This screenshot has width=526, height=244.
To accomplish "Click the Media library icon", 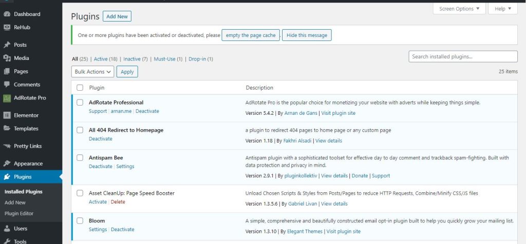I will [x=7, y=58].
